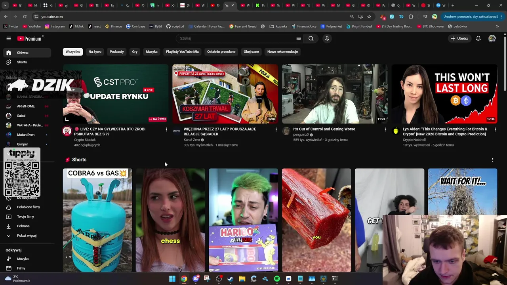Image resolution: width=507 pixels, height=285 pixels.
Task: Open the This Won't Last Long thumbnail
Action: (x=444, y=94)
